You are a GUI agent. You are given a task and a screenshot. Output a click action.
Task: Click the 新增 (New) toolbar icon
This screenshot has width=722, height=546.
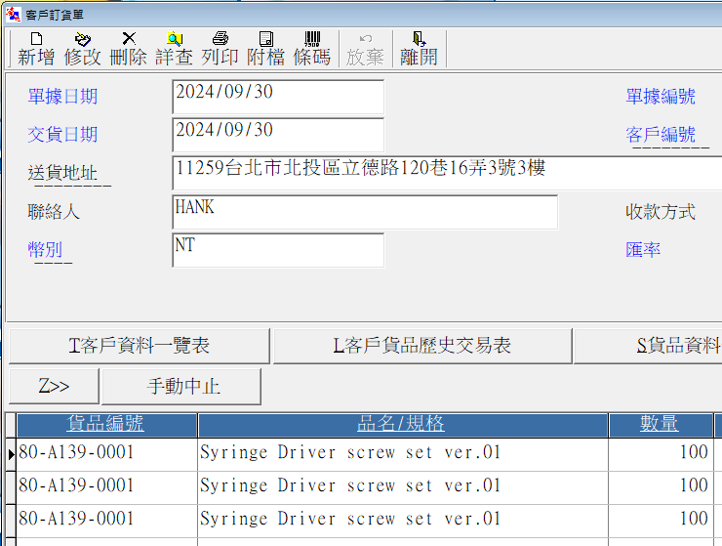click(36, 48)
